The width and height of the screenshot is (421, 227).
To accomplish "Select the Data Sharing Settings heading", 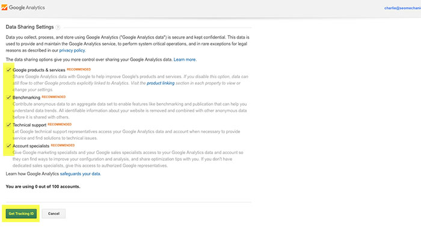I will point(29,27).
